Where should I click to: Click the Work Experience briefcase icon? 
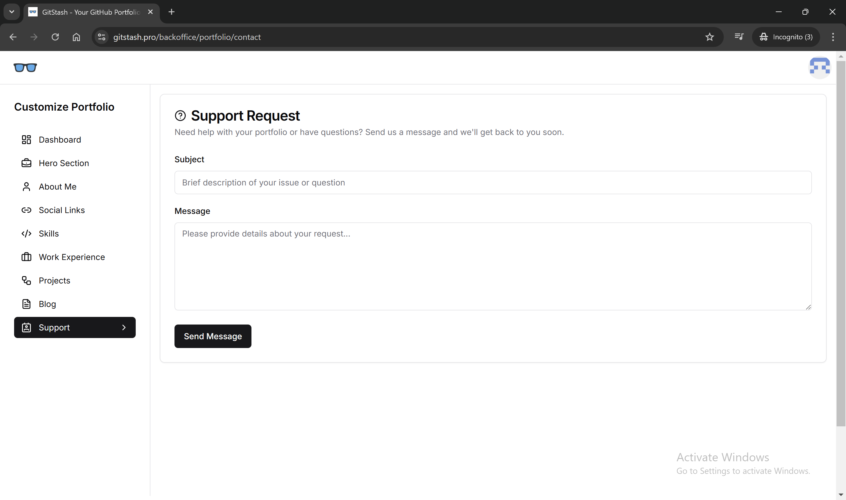[26, 257]
